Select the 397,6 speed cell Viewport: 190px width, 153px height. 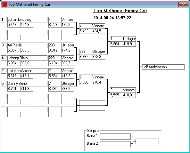[27, 63]
